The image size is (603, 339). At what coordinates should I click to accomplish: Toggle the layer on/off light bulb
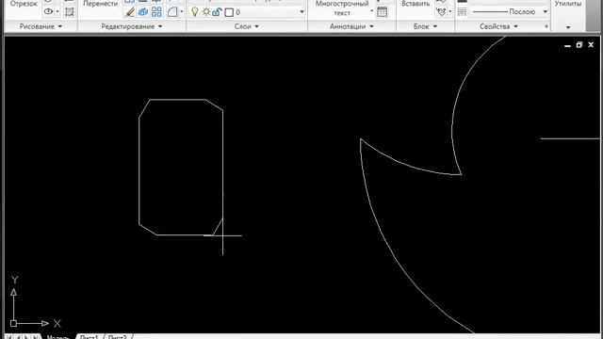click(x=195, y=12)
